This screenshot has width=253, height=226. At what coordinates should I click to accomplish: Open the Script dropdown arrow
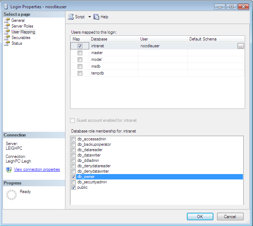[89, 17]
